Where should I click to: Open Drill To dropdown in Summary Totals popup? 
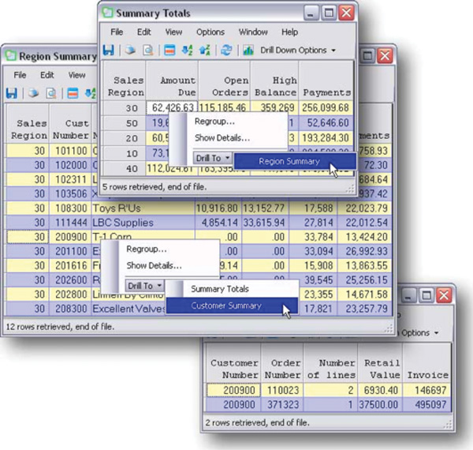tap(213, 158)
